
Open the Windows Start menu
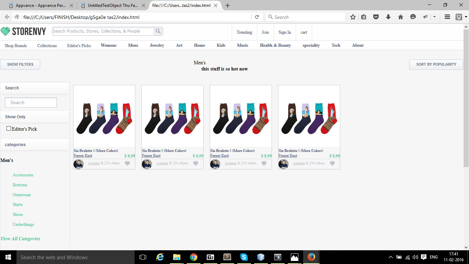[8, 257]
